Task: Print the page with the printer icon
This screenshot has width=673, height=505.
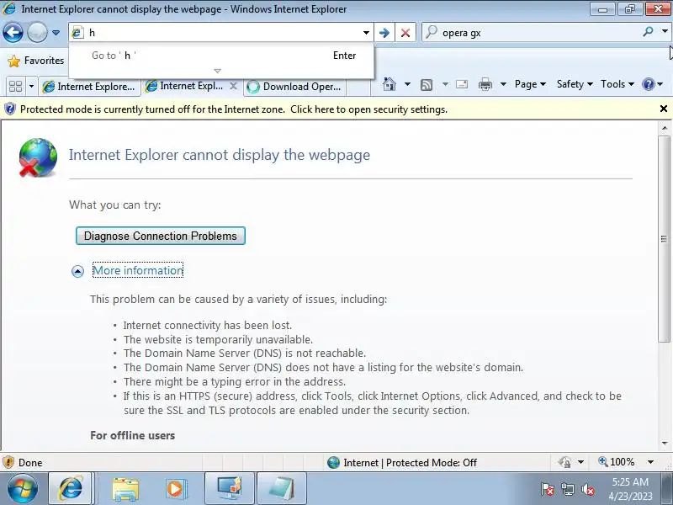Action: coord(485,84)
